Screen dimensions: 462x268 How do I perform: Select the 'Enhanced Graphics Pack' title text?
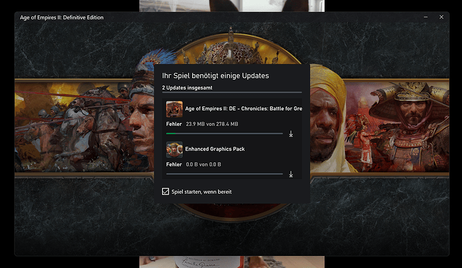(215, 149)
